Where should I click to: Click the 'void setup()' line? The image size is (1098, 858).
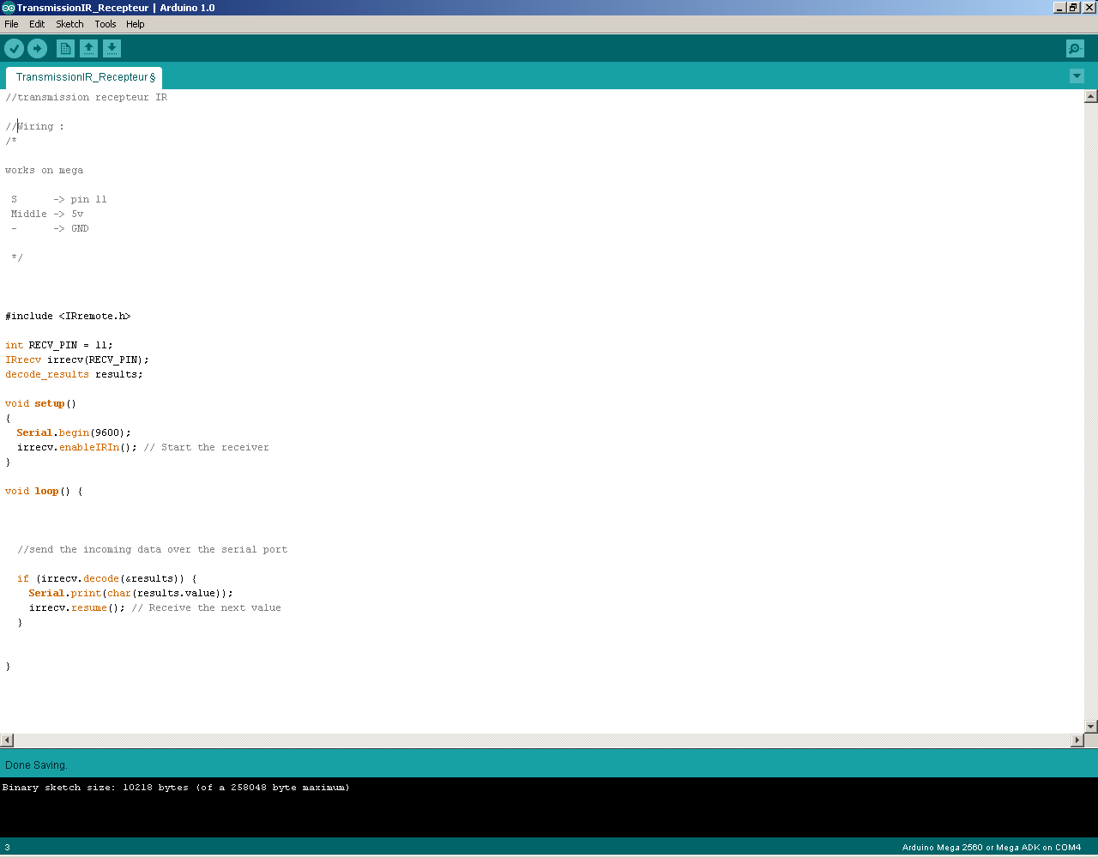(40, 403)
